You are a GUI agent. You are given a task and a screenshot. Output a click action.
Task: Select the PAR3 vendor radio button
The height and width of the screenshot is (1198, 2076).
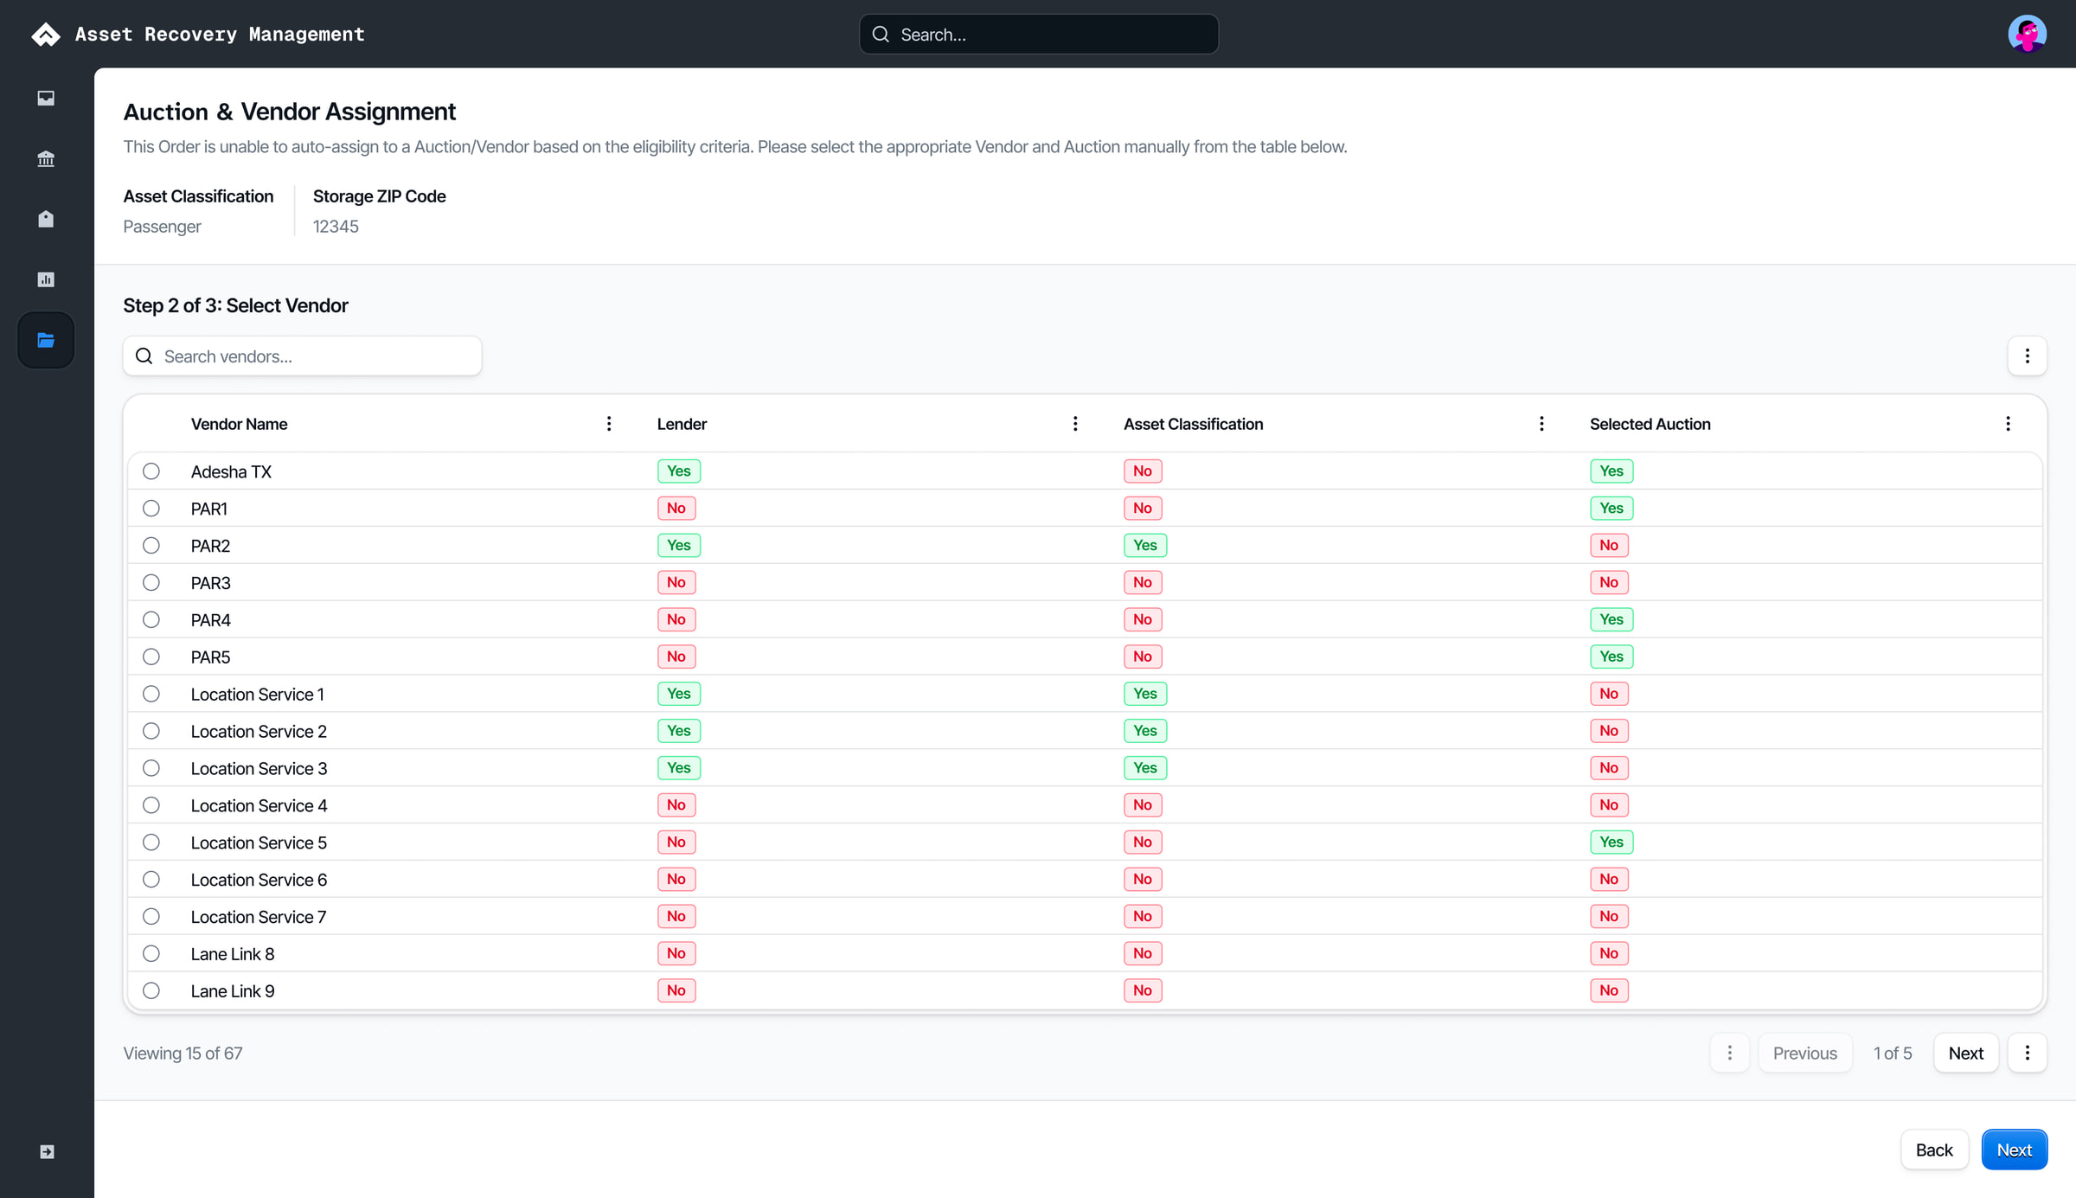tap(151, 583)
